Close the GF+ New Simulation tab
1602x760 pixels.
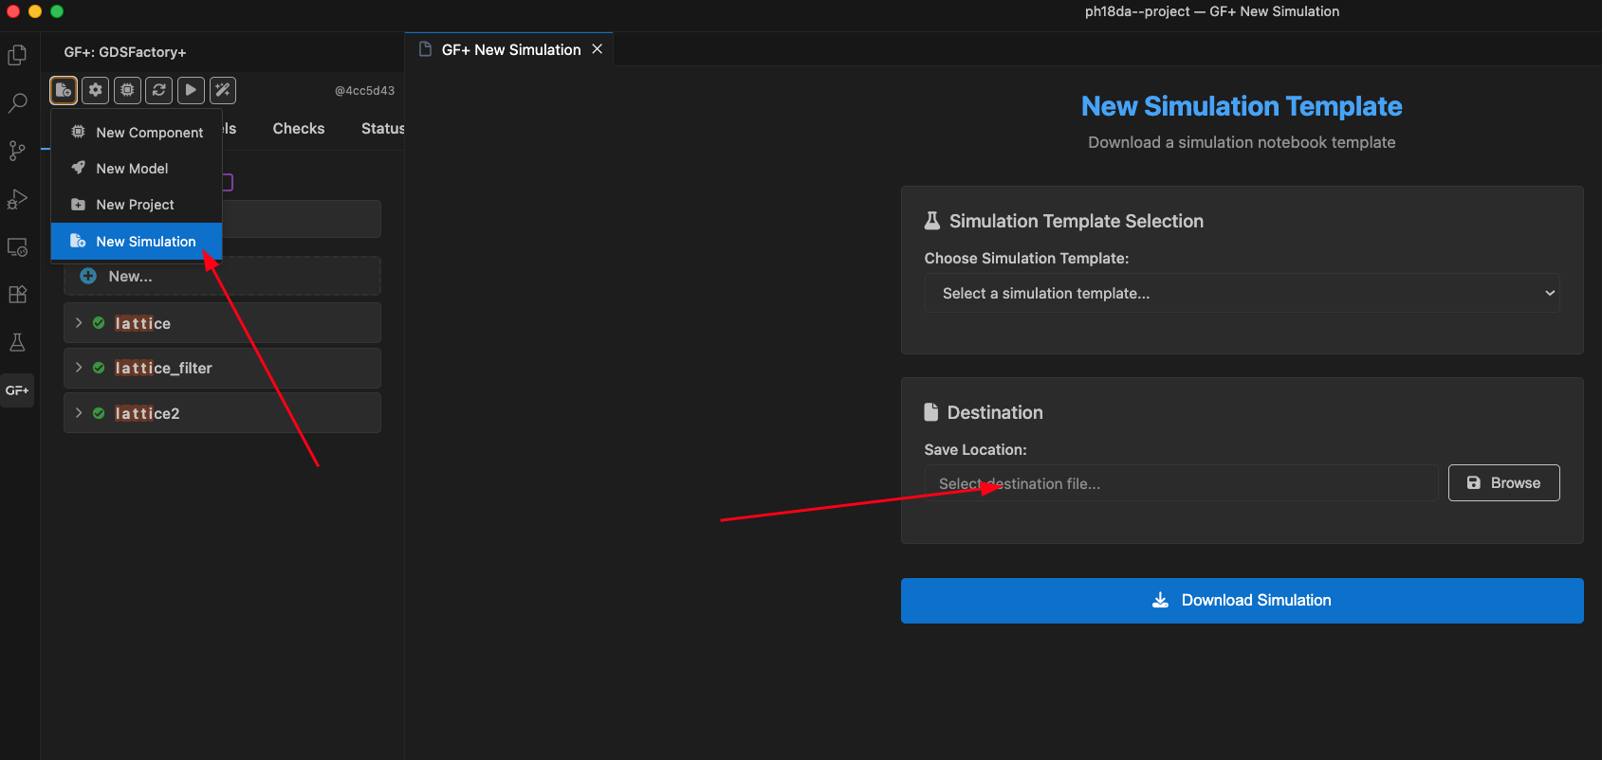pyautogui.click(x=598, y=49)
